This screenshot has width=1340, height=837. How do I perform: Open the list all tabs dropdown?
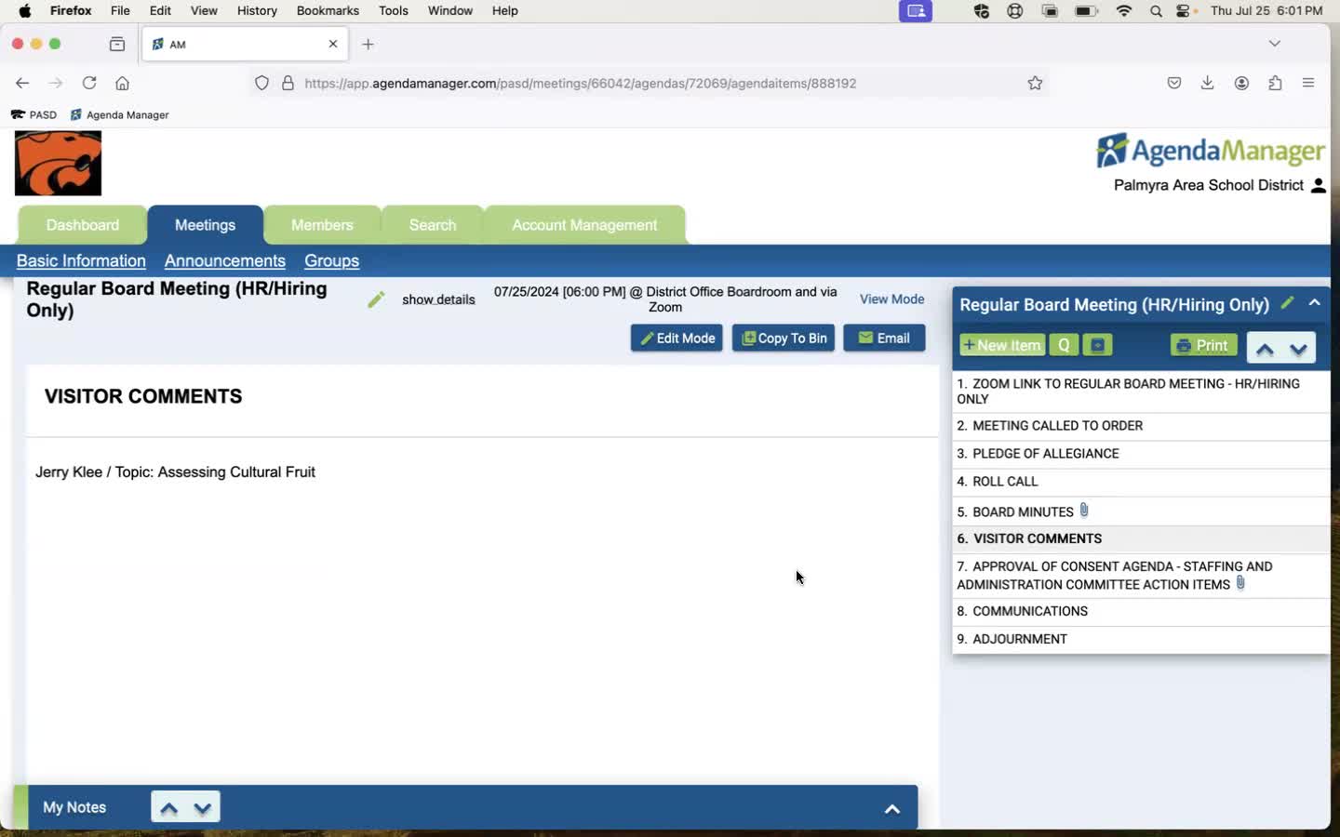[1275, 44]
